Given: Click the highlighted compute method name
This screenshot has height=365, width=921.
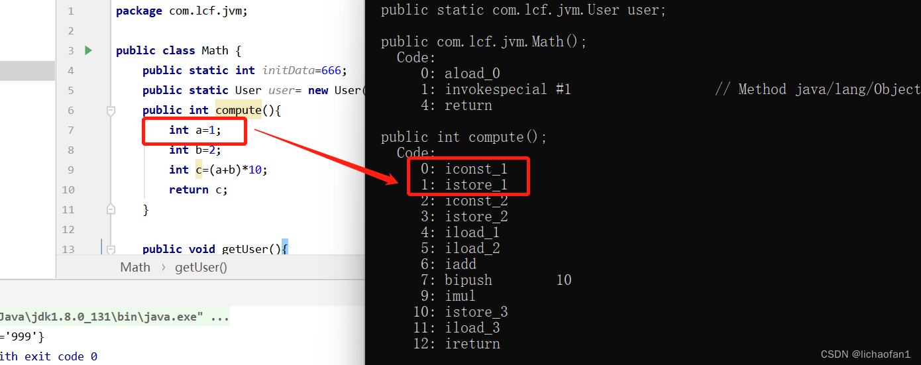Looking at the screenshot, I should tap(239, 110).
